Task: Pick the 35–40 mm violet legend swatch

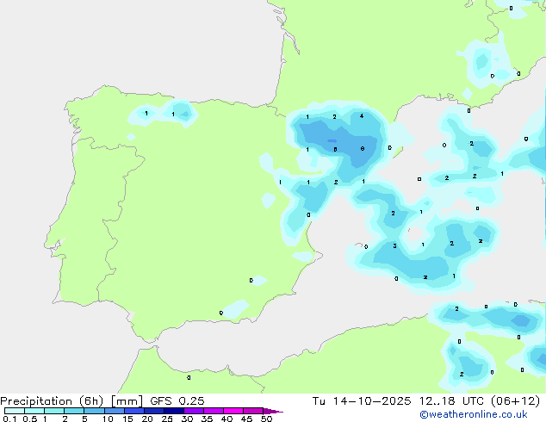Action: point(214,411)
